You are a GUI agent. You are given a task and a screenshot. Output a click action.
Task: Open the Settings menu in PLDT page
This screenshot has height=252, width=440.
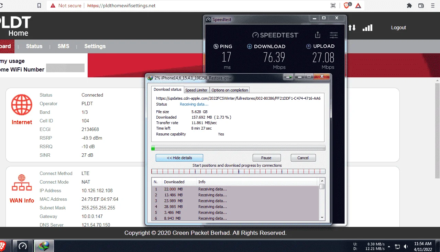pyautogui.click(x=95, y=46)
